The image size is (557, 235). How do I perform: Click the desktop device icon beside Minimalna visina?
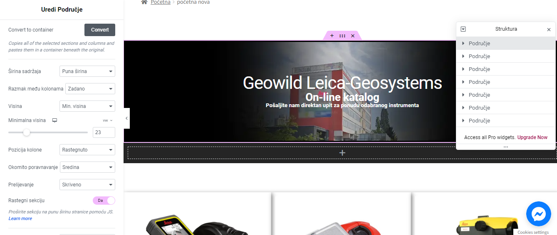click(x=54, y=120)
